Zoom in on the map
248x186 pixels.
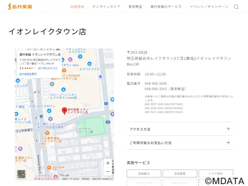click(108, 163)
